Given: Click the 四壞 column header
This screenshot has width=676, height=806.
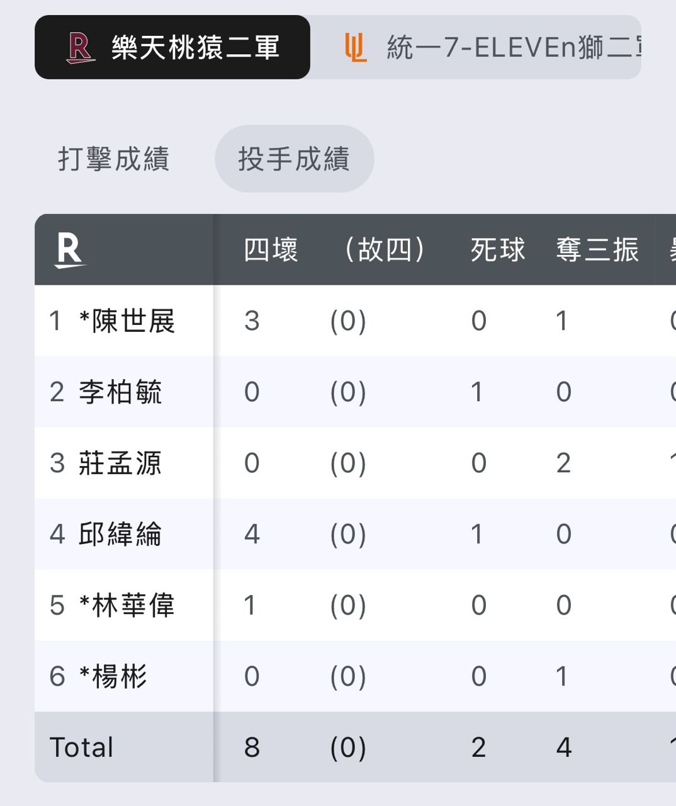Looking at the screenshot, I should point(271,250).
